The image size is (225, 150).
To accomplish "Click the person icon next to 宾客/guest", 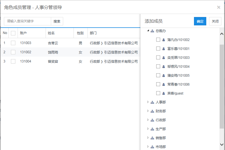I will pyautogui.click(x=164, y=93).
